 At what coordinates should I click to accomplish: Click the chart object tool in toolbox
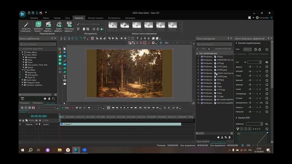click(60, 49)
